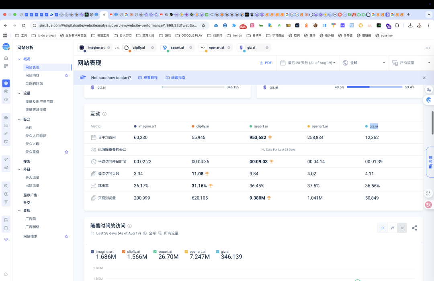
Task: Uncheck the openart.ai chart legend checkbox
Action: point(186,252)
